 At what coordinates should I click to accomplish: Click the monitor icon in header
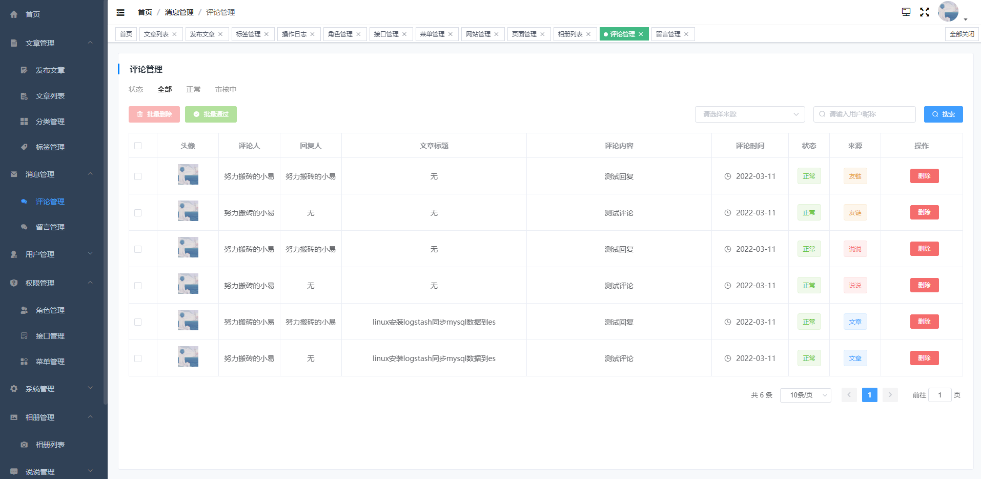[x=906, y=12]
